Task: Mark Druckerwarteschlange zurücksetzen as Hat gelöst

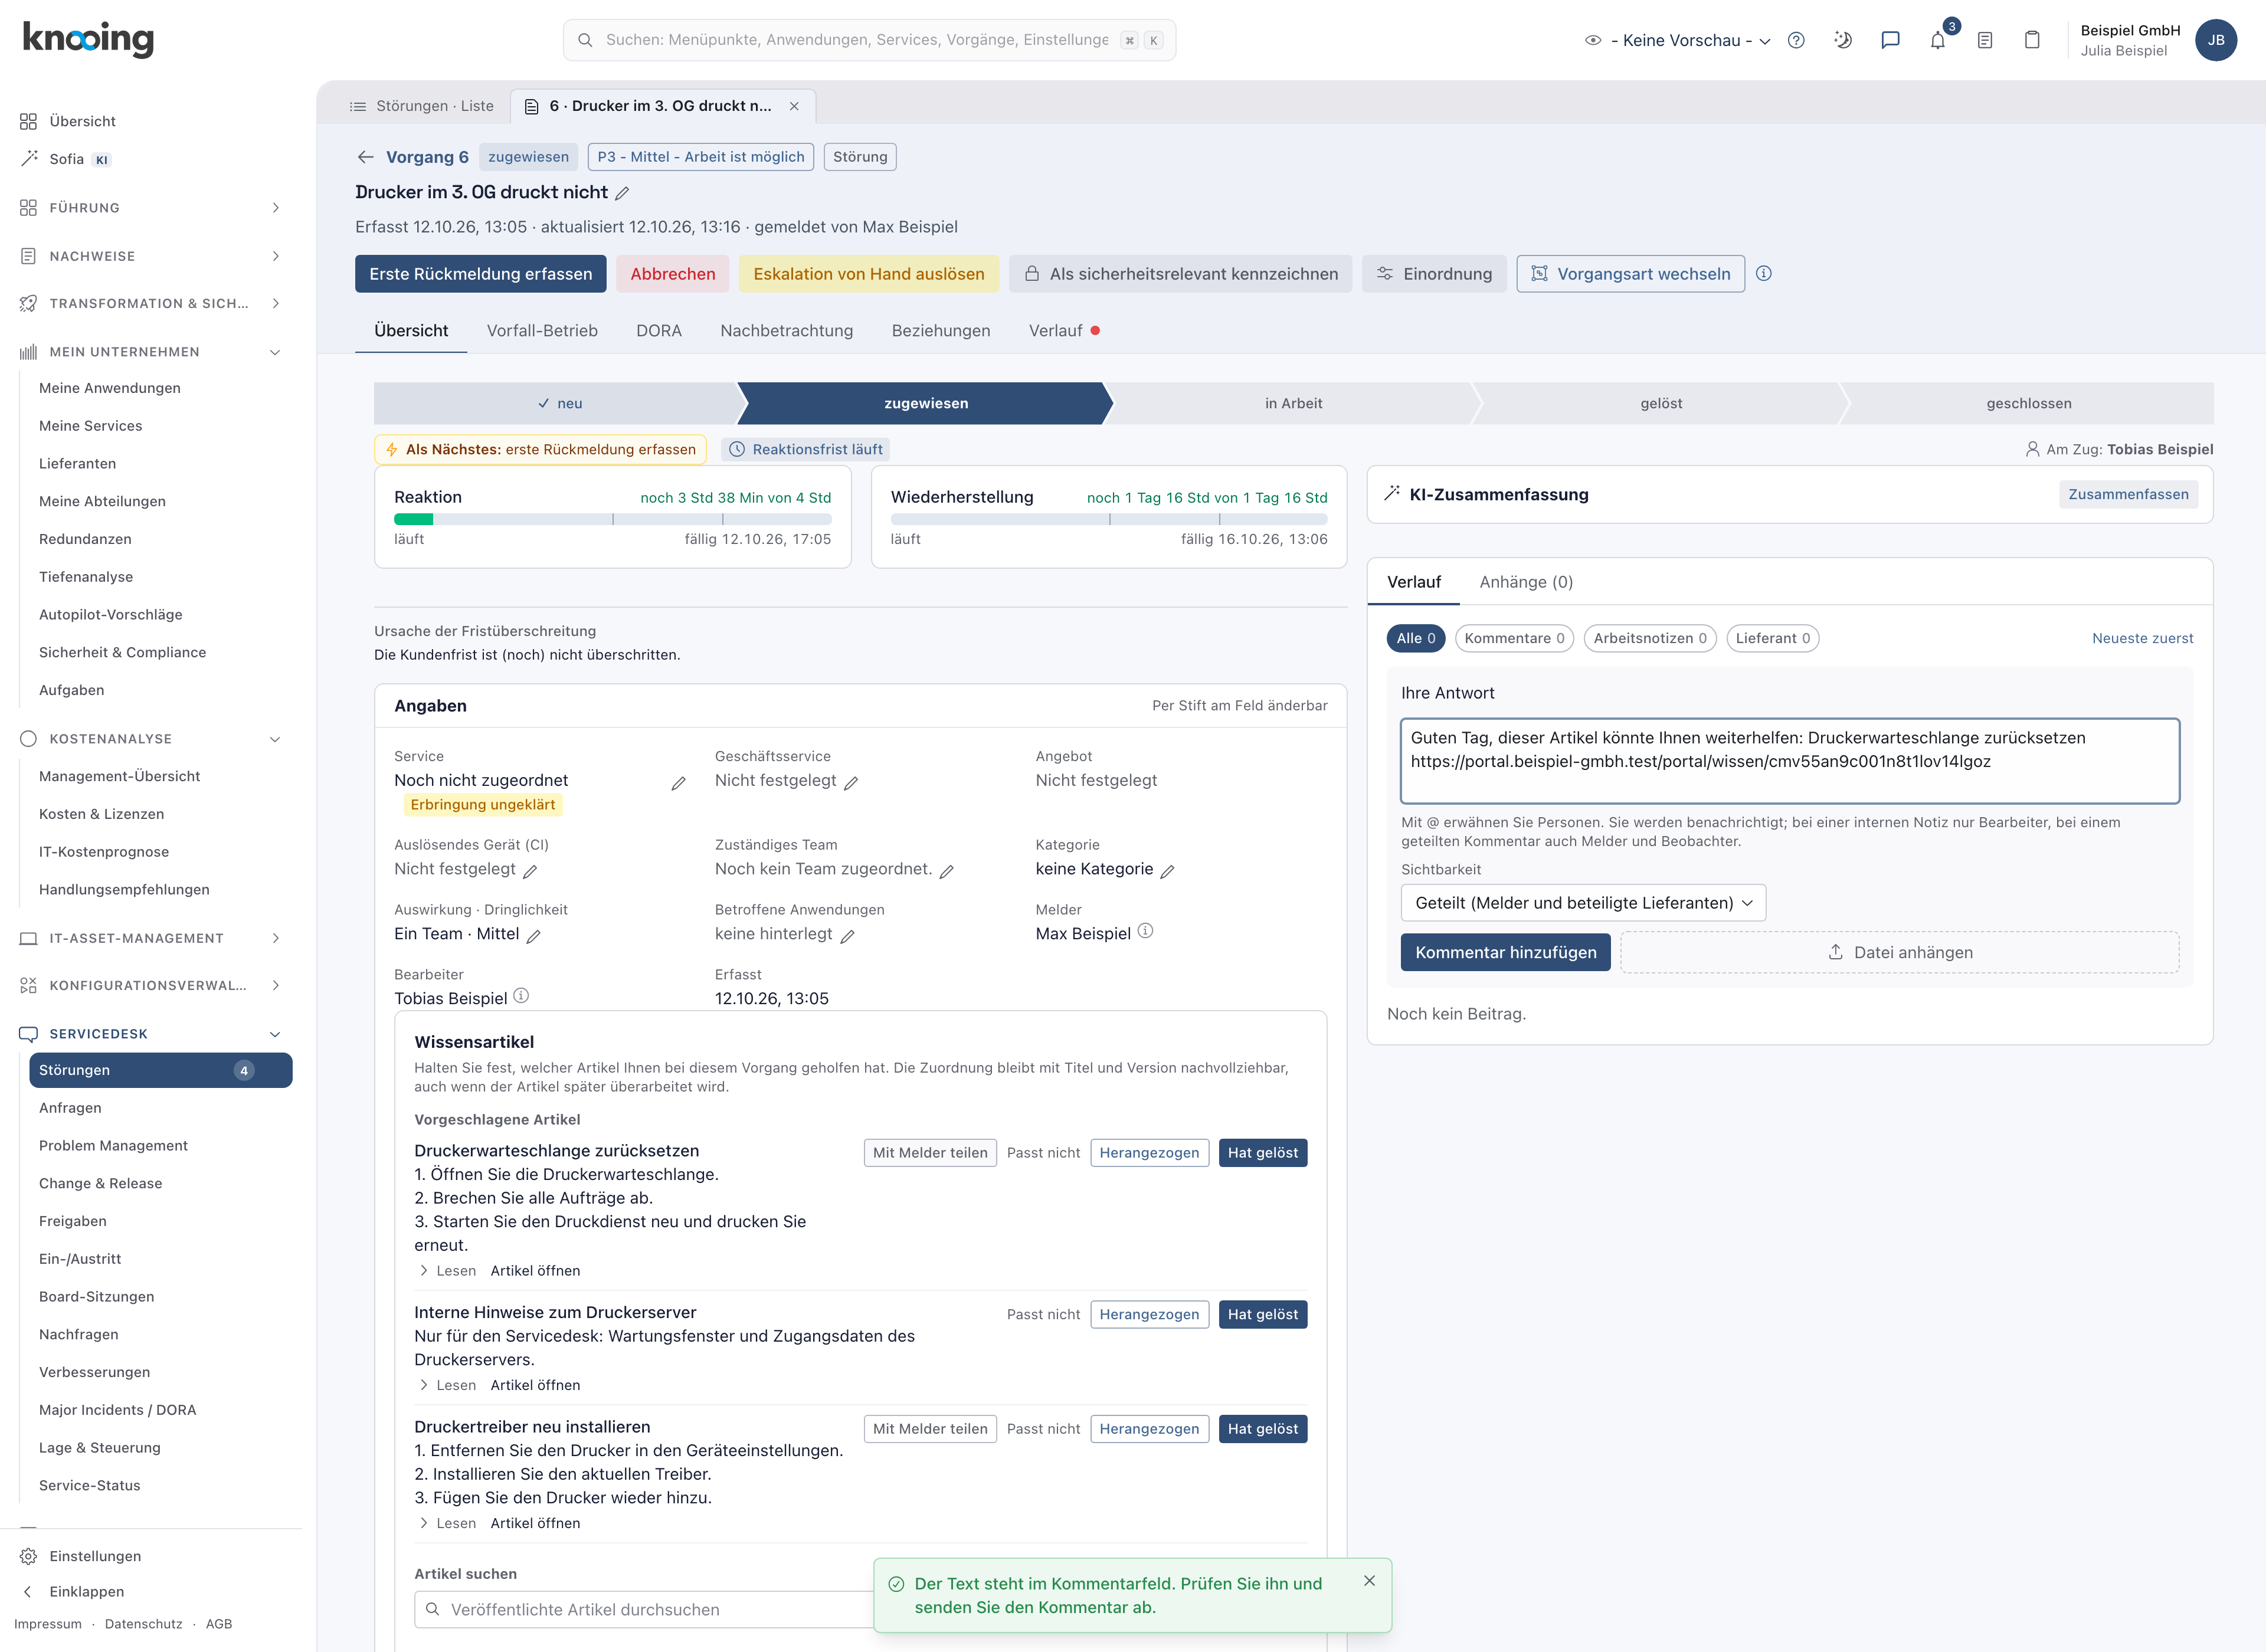Action: [1263, 1153]
